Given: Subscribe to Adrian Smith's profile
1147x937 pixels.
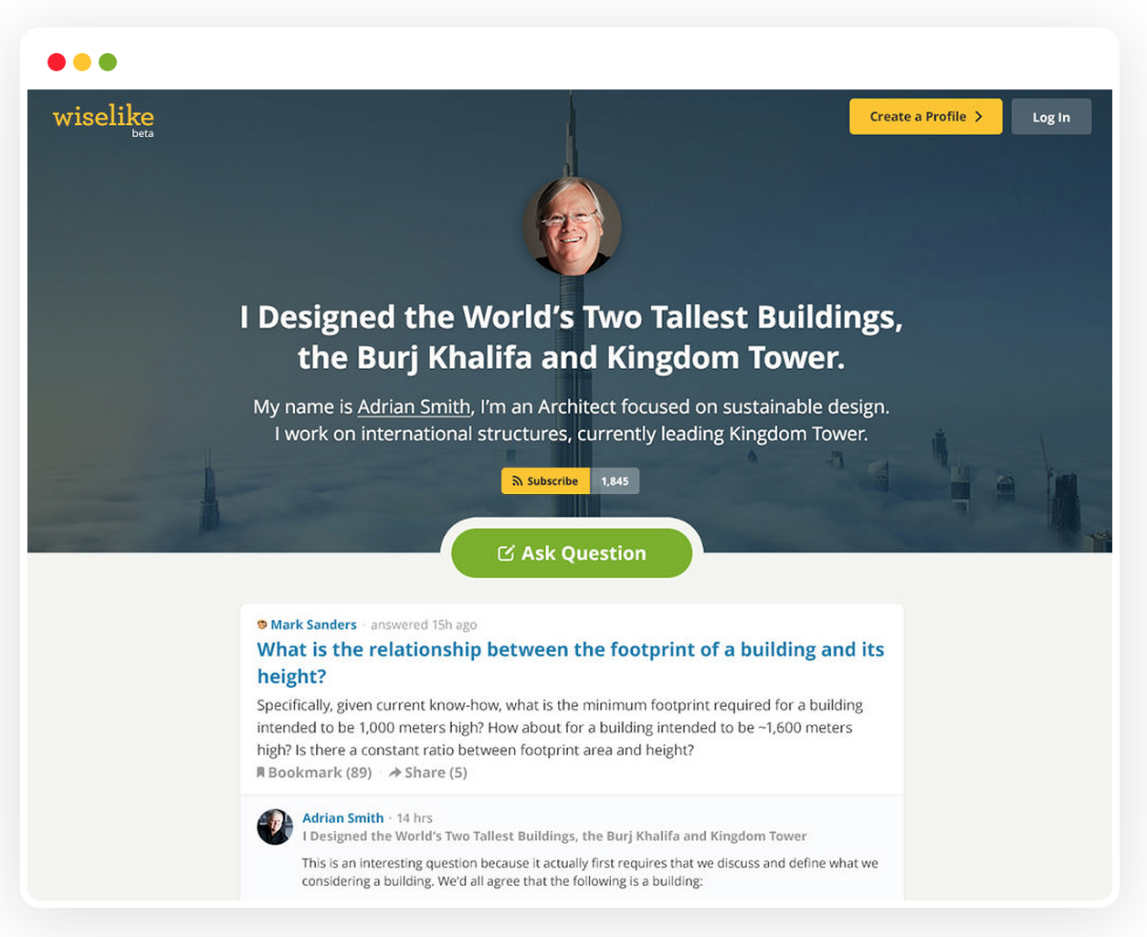Looking at the screenshot, I should 546,481.
